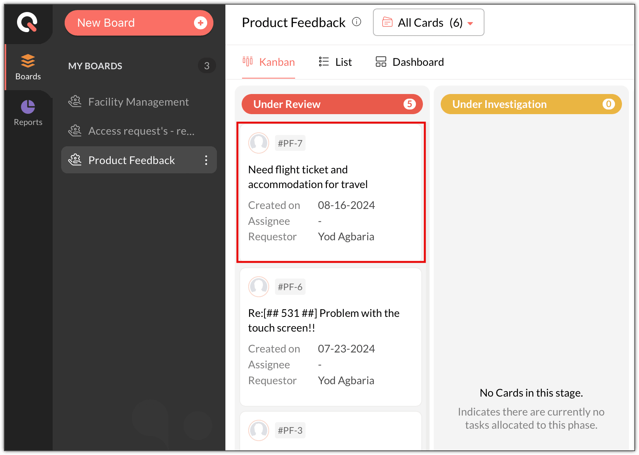Open the Facility Management board
Viewport: 639px width, 455px height.
click(x=138, y=102)
